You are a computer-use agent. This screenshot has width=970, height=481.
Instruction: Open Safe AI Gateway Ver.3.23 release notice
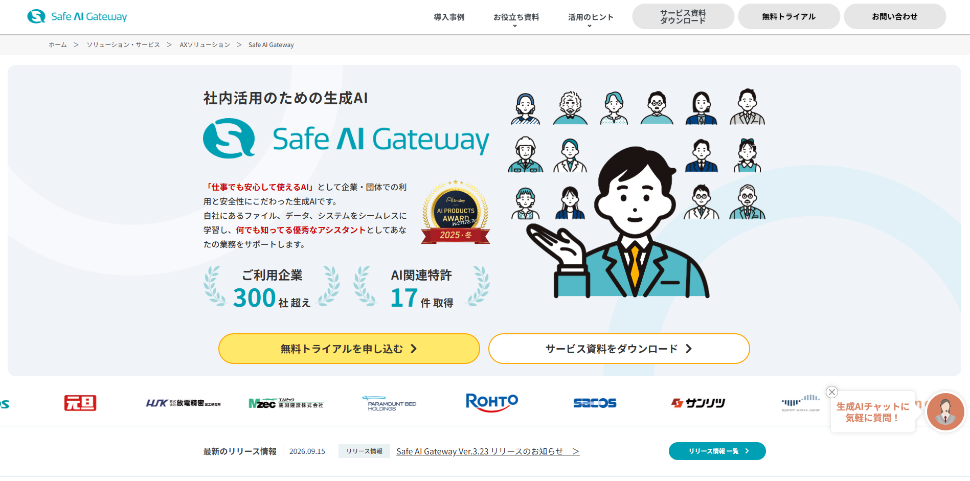tap(488, 451)
